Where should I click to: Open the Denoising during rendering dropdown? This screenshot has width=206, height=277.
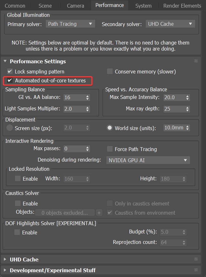pos(148,160)
